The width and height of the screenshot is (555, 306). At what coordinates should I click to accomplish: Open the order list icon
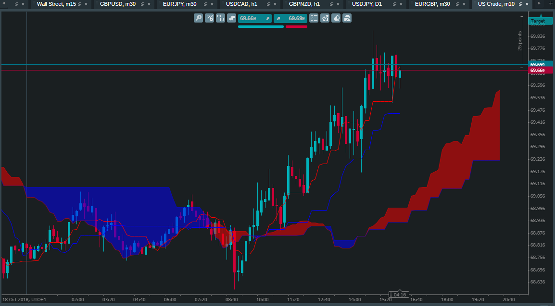pos(314,18)
